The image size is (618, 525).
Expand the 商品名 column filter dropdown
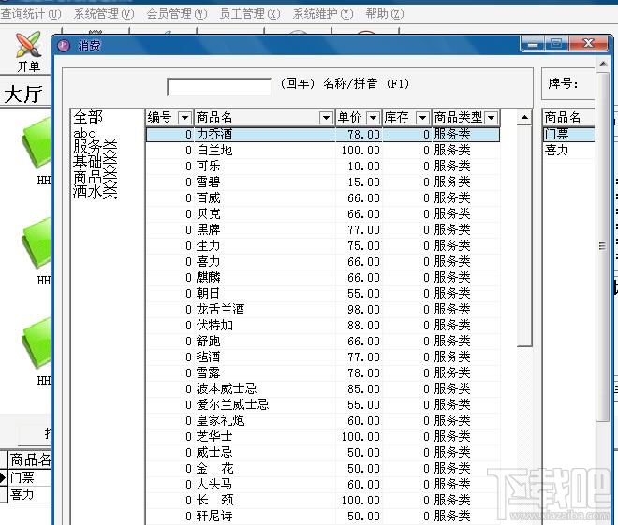coord(326,117)
